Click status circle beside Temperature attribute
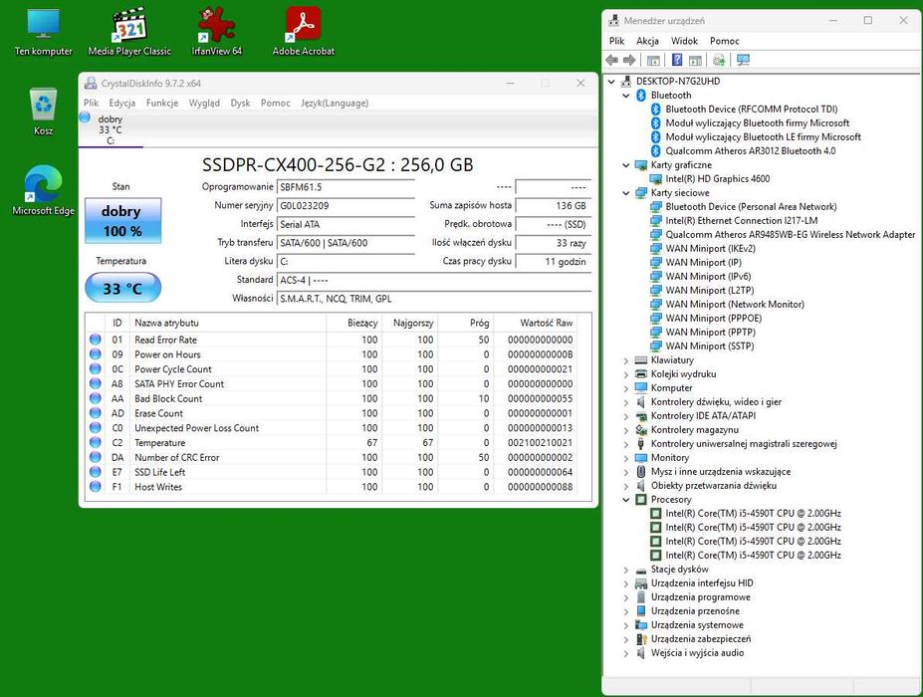This screenshot has width=923, height=697. (95, 442)
